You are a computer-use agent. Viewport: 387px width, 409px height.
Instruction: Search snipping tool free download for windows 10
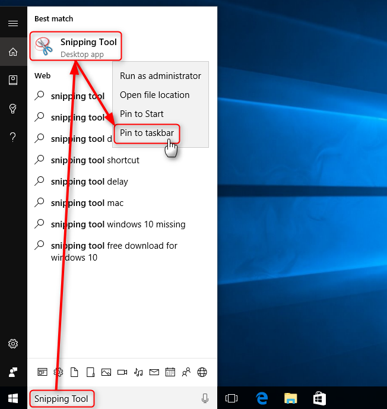coord(122,252)
